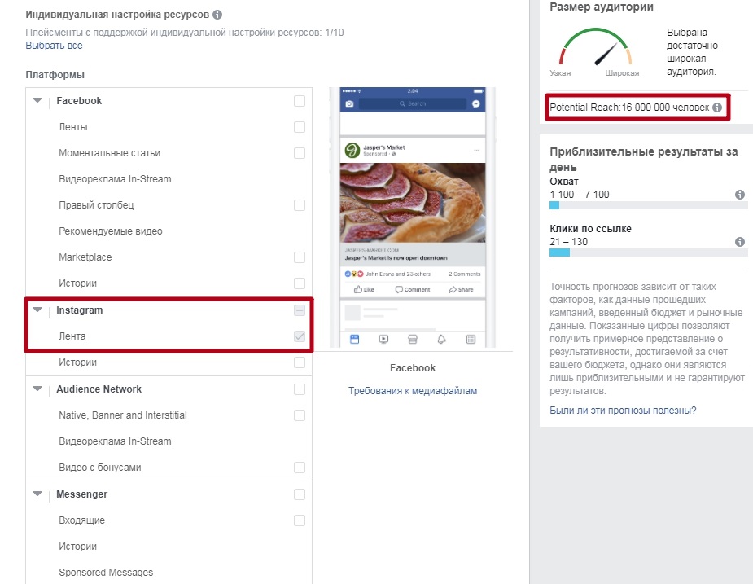Check the Marketplace placement checkbox
The height and width of the screenshot is (584, 753).
(x=300, y=257)
